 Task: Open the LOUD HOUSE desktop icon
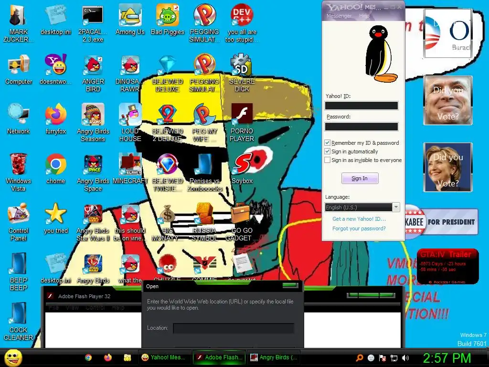tap(130, 123)
